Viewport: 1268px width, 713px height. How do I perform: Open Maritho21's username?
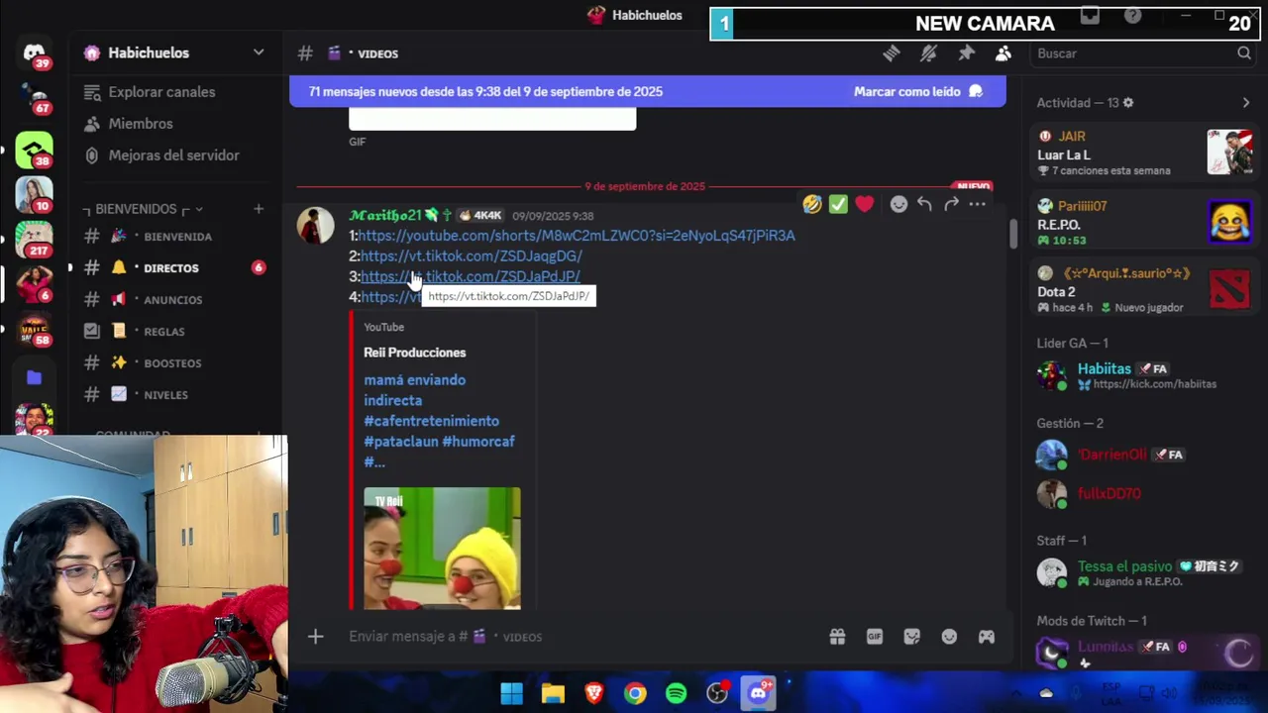[385, 215]
